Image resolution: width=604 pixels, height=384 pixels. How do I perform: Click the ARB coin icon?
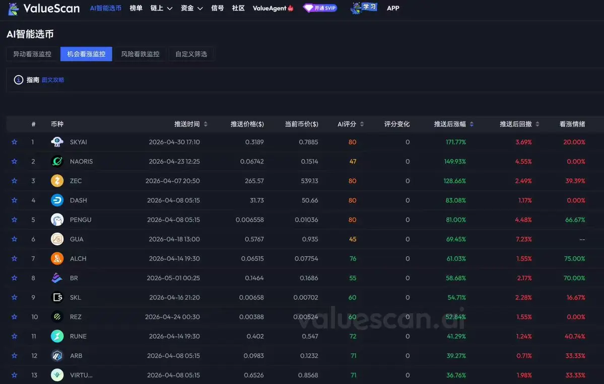(x=57, y=355)
